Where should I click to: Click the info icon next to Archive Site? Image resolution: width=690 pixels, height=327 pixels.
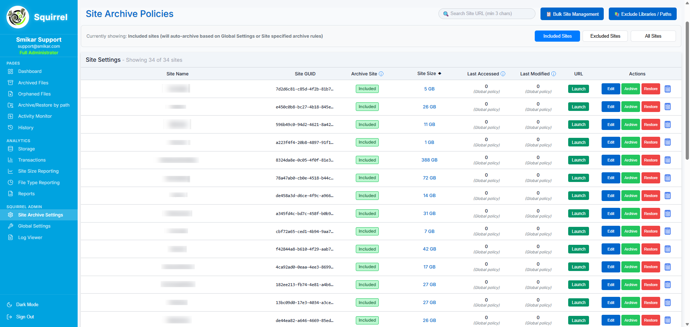[x=381, y=74]
